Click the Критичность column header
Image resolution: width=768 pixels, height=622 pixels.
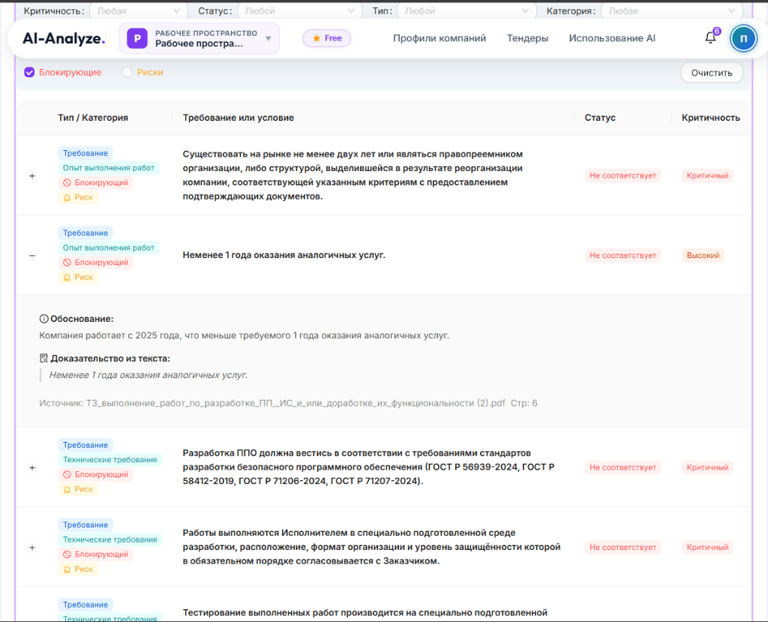click(x=711, y=118)
